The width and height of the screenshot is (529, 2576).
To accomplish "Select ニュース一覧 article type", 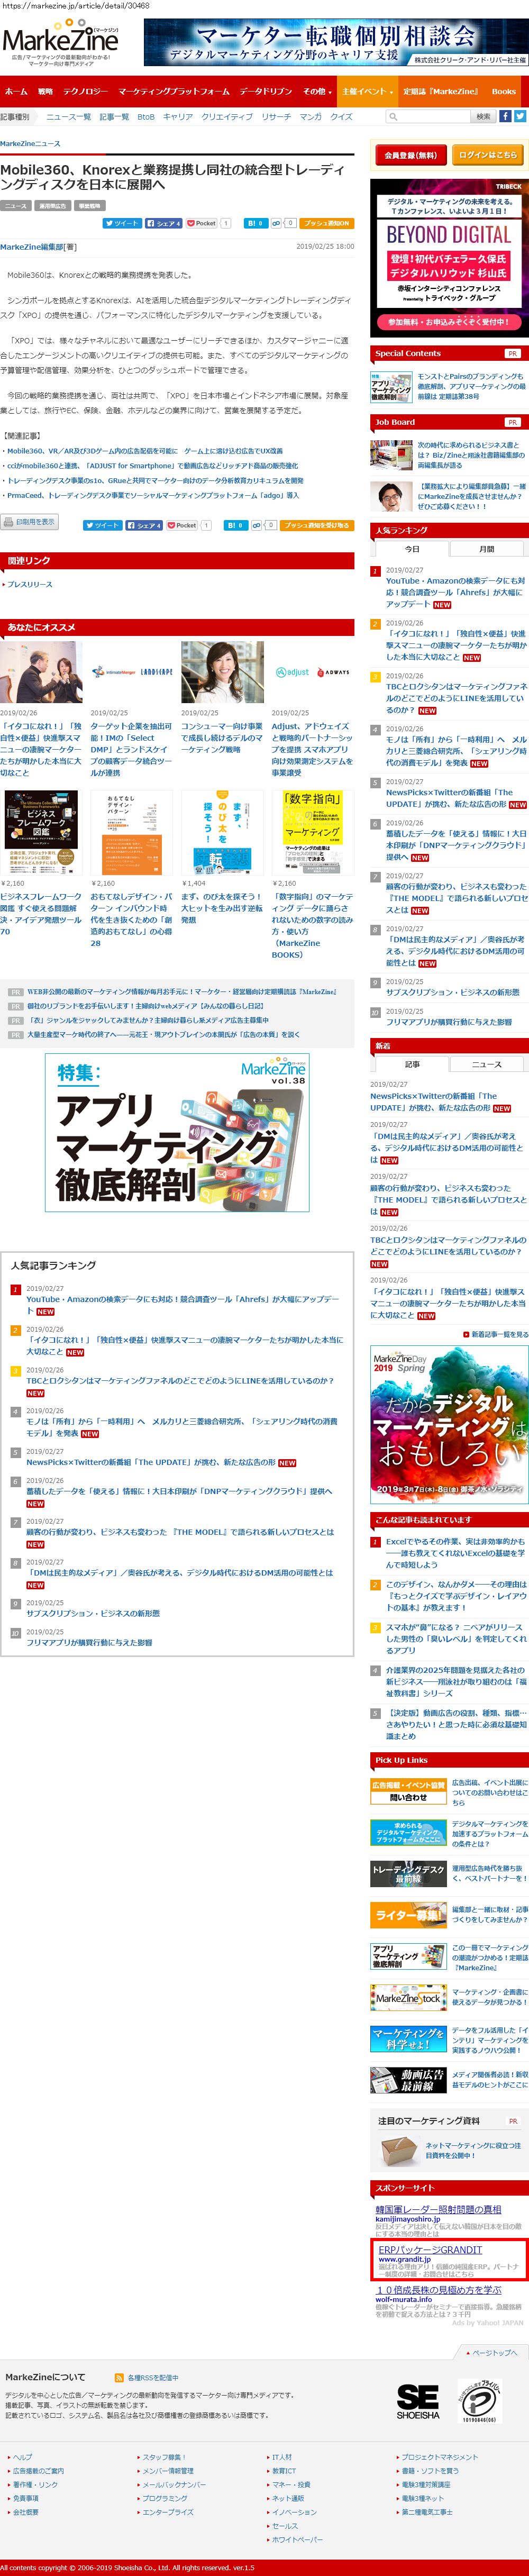I will 69,117.
